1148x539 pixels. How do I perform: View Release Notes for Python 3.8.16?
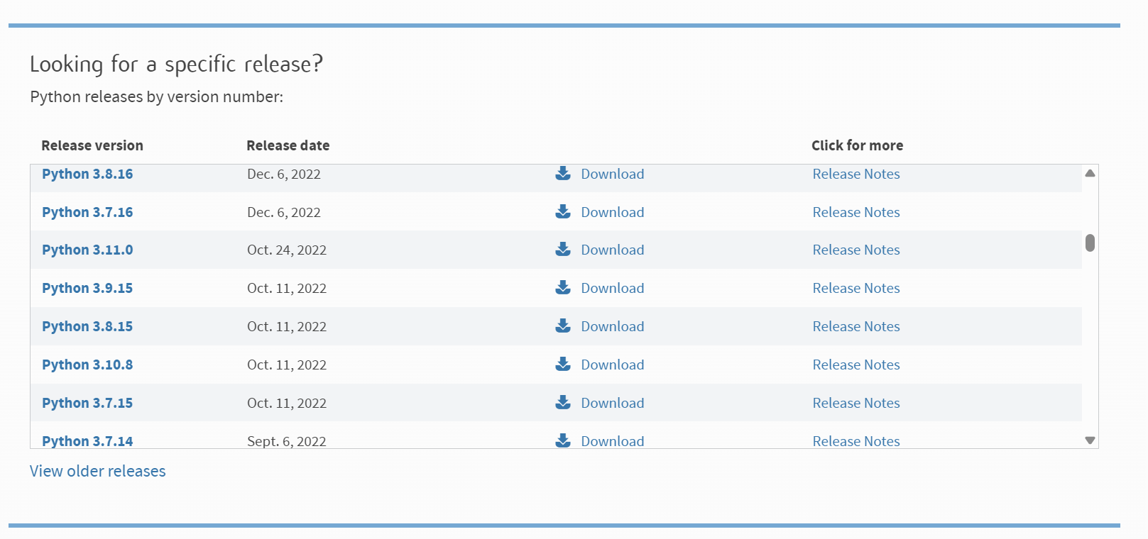pyautogui.click(x=856, y=174)
